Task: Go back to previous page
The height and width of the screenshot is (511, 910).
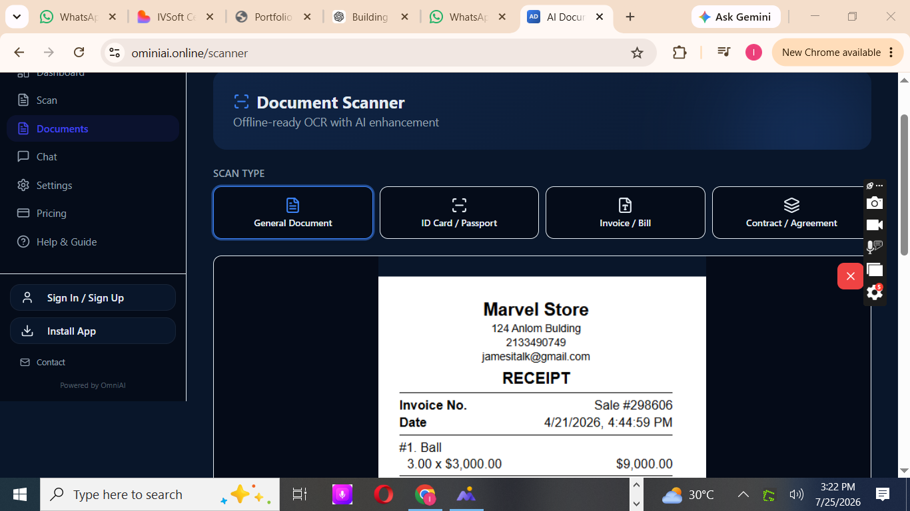Action: (19, 53)
